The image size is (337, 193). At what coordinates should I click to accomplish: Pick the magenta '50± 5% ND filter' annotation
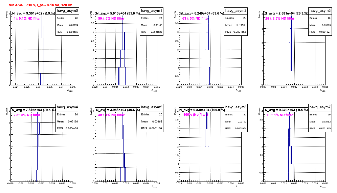click(111, 19)
